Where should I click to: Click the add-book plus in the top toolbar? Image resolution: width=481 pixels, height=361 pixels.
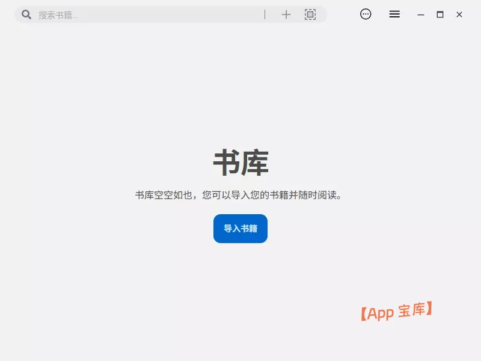(286, 14)
